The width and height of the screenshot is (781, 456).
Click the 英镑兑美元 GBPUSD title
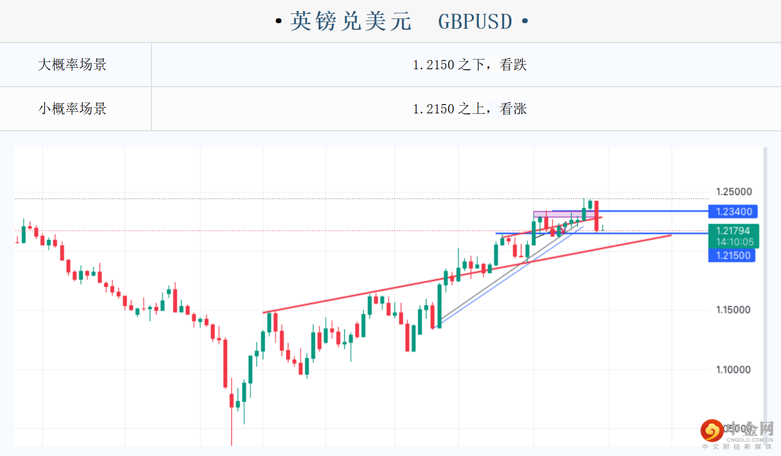[x=402, y=22]
